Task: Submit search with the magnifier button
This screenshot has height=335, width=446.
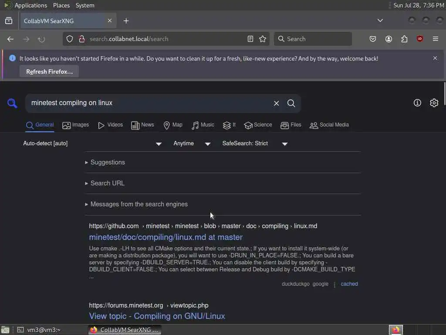Action: click(291, 103)
